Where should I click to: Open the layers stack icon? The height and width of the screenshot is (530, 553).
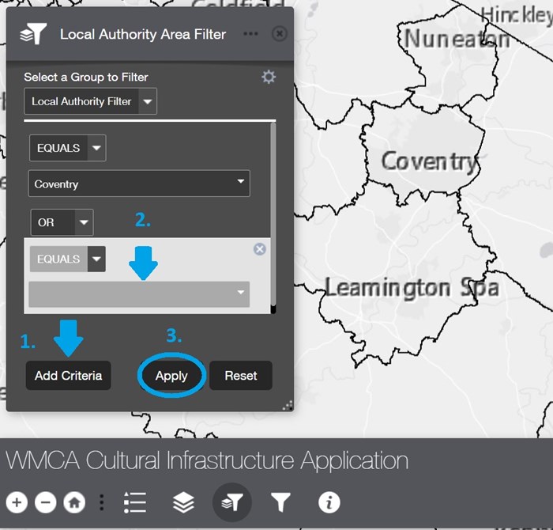tap(183, 502)
